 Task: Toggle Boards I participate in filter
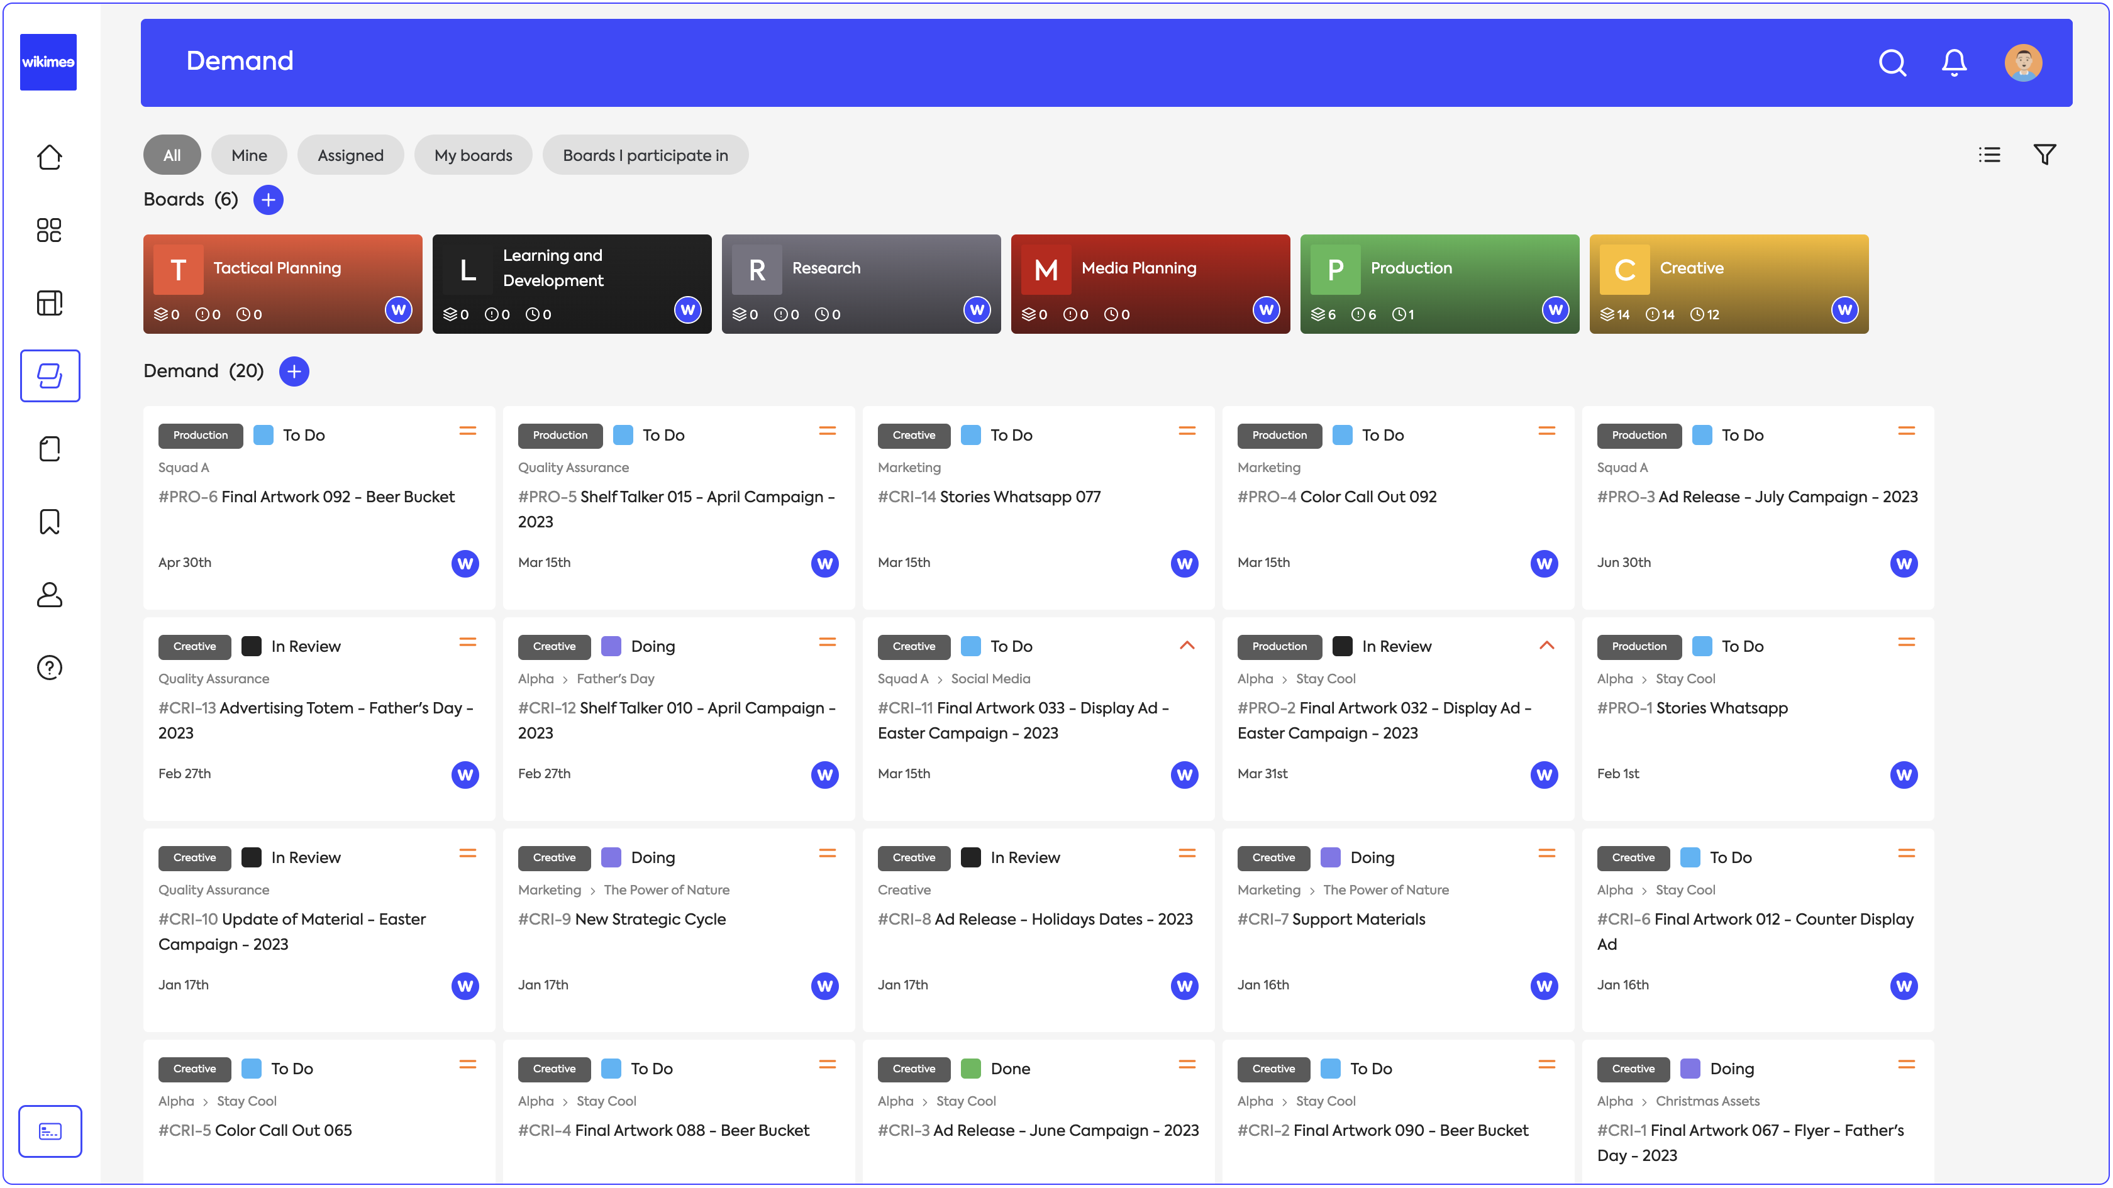click(645, 155)
